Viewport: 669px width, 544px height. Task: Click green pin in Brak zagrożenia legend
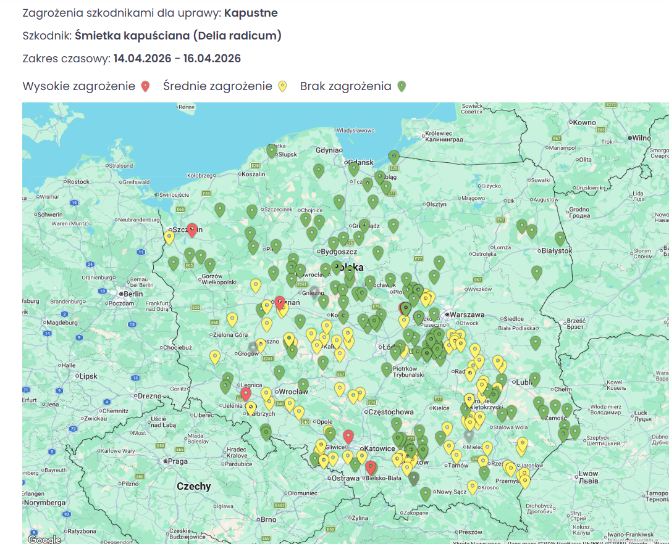click(x=402, y=86)
